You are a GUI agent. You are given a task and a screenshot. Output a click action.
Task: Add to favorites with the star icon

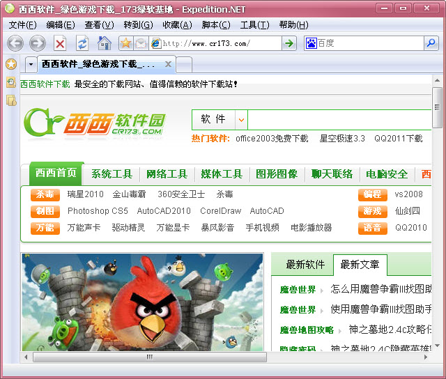(x=125, y=43)
